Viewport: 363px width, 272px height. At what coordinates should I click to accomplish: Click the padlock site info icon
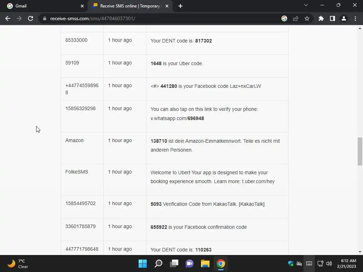45,18
